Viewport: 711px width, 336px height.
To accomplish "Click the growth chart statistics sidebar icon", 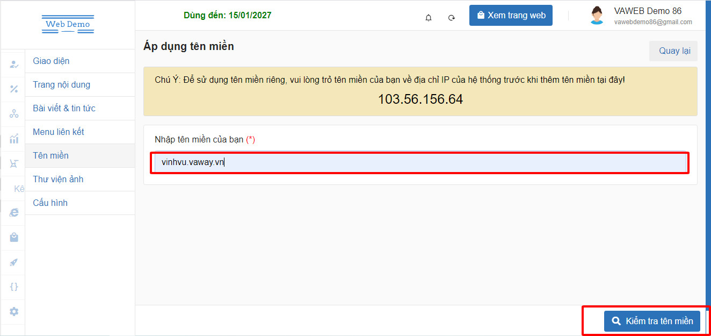I will [x=14, y=139].
